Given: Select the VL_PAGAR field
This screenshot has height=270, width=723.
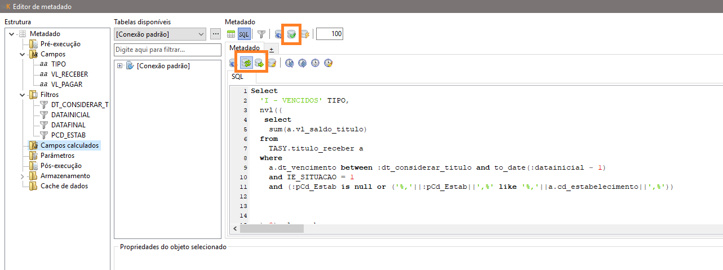Looking at the screenshot, I should (x=66, y=85).
